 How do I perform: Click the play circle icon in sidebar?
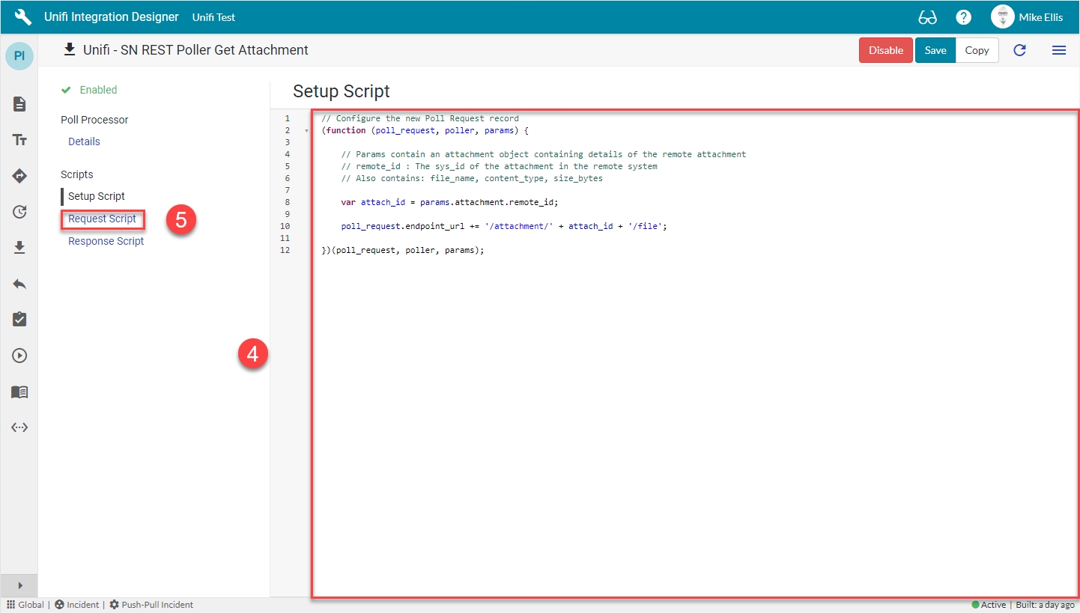(x=19, y=356)
